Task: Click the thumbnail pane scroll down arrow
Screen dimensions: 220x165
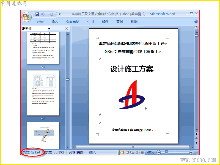Action: (68, 147)
